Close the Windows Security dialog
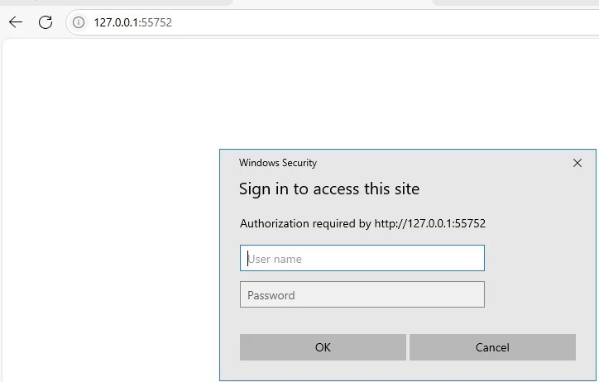Screen dimensions: 599x382 pyautogui.click(x=577, y=163)
